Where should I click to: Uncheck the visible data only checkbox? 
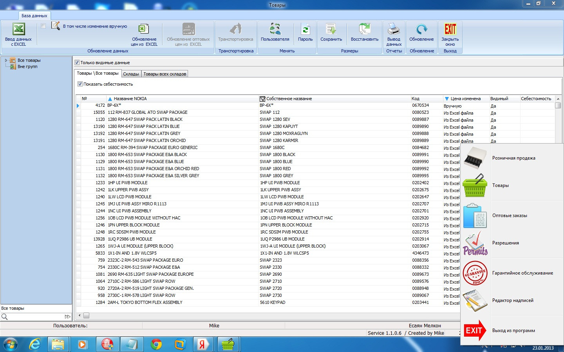77,63
